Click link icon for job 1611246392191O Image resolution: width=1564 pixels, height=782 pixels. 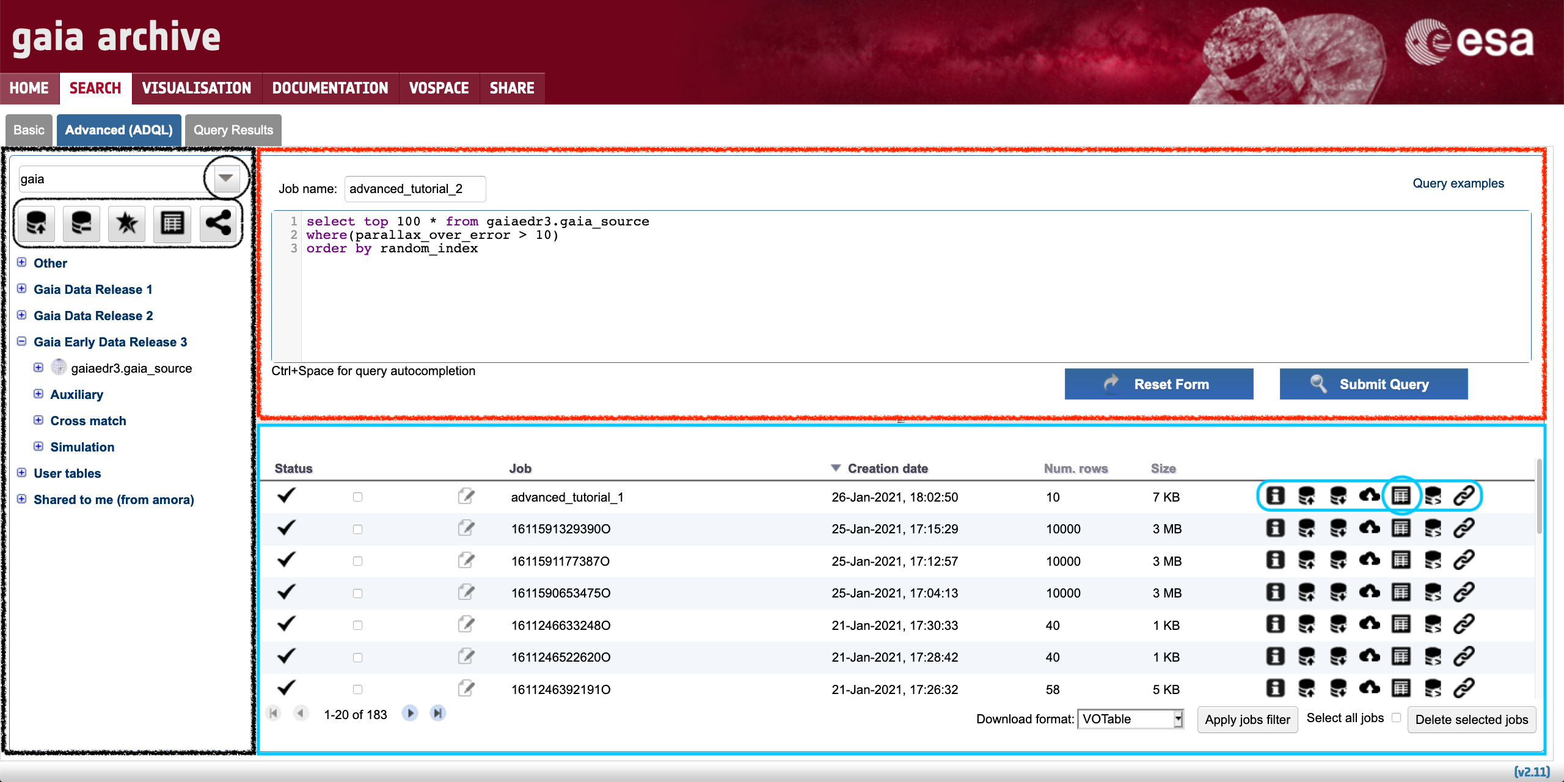click(1464, 689)
